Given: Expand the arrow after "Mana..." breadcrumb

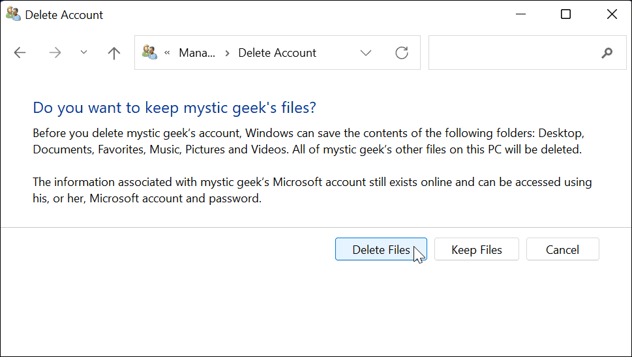Looking at the screenshot, I should (x=227, y=53).
